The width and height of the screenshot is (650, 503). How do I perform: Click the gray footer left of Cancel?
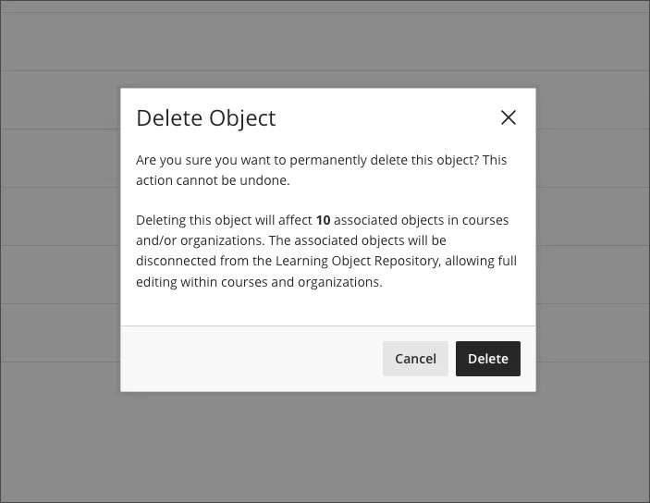click(x=250, y=359)
